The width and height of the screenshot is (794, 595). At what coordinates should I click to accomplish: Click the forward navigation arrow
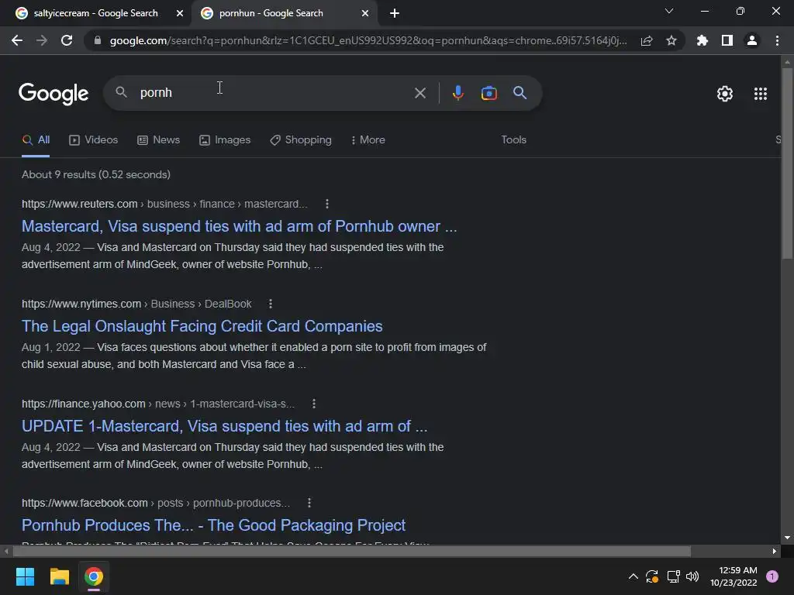[42, 40]
